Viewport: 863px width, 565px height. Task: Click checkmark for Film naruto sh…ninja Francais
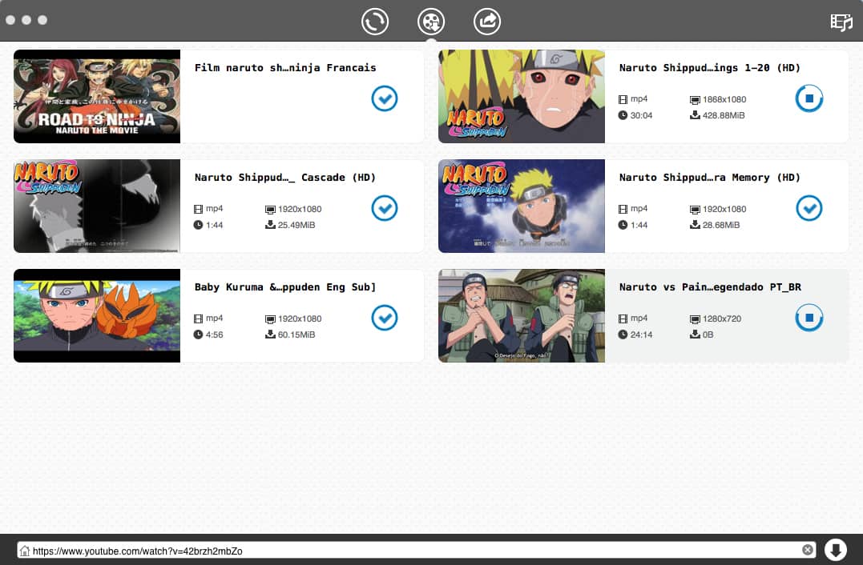click(x=384, y=98)
